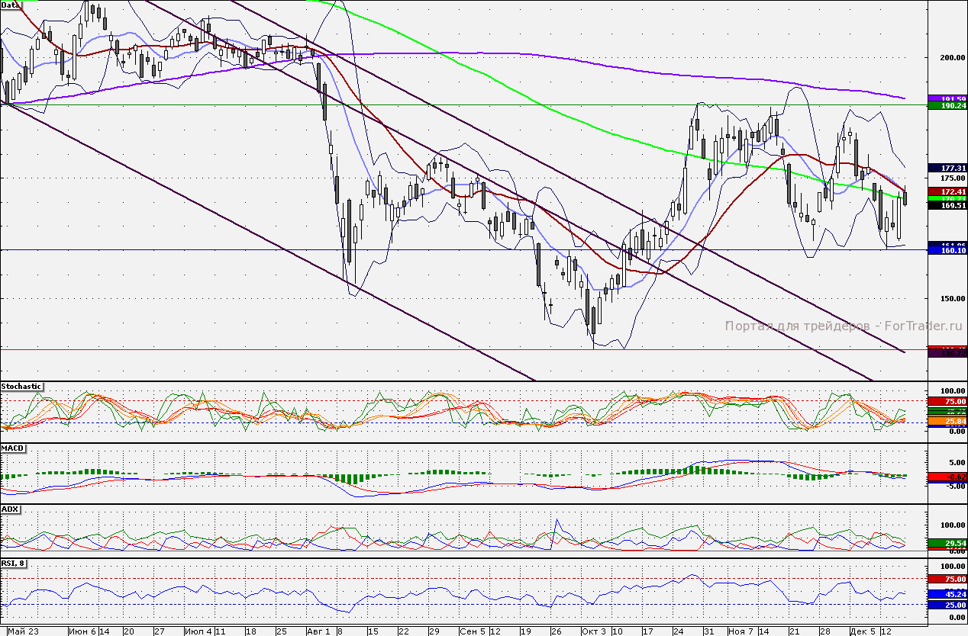Select the red 172.41 price tag
The width and height of the screenshot is (968, 636).
point(947,191)
